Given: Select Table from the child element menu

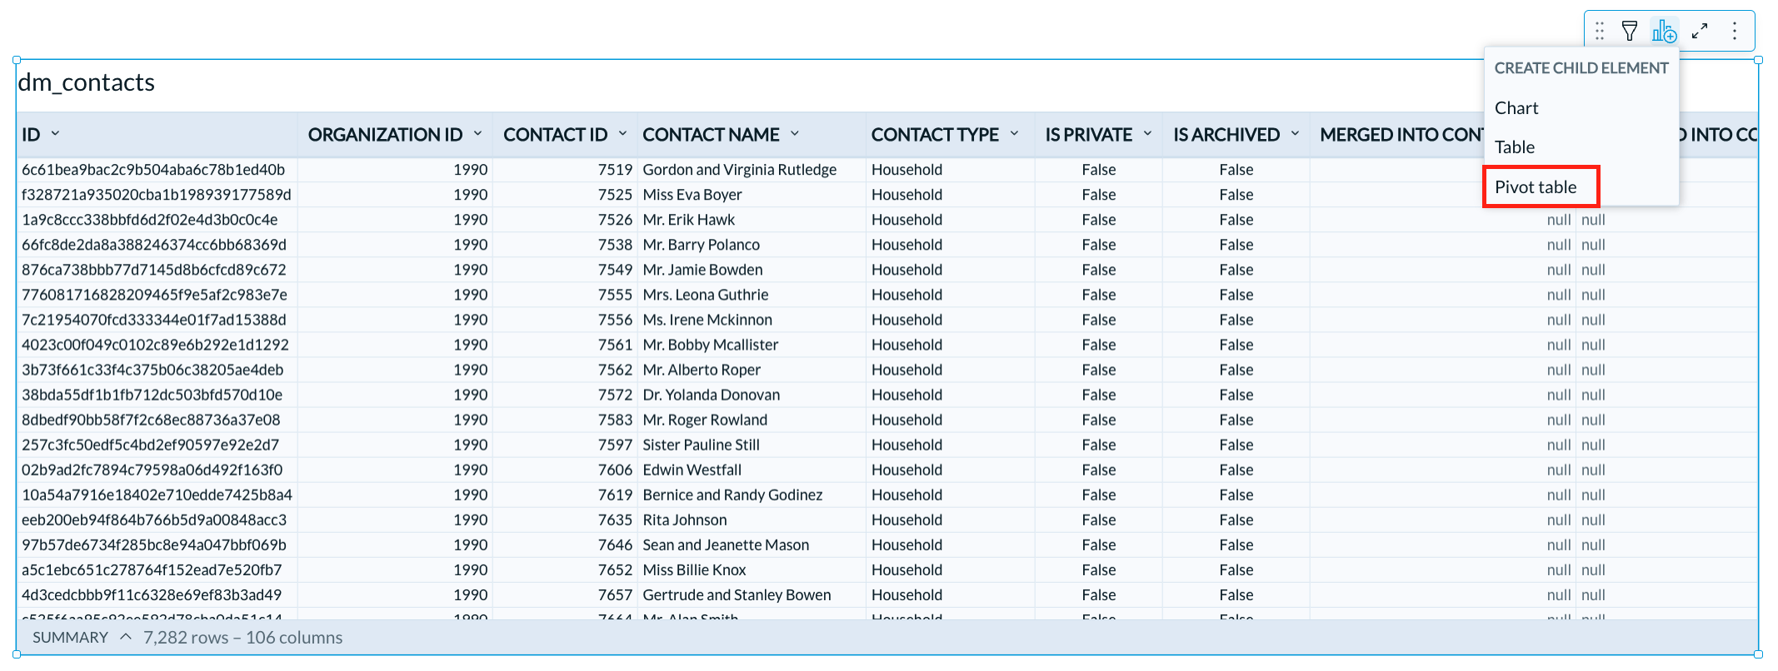Looking at the screenshot, I should click(x=1515, y=147).
